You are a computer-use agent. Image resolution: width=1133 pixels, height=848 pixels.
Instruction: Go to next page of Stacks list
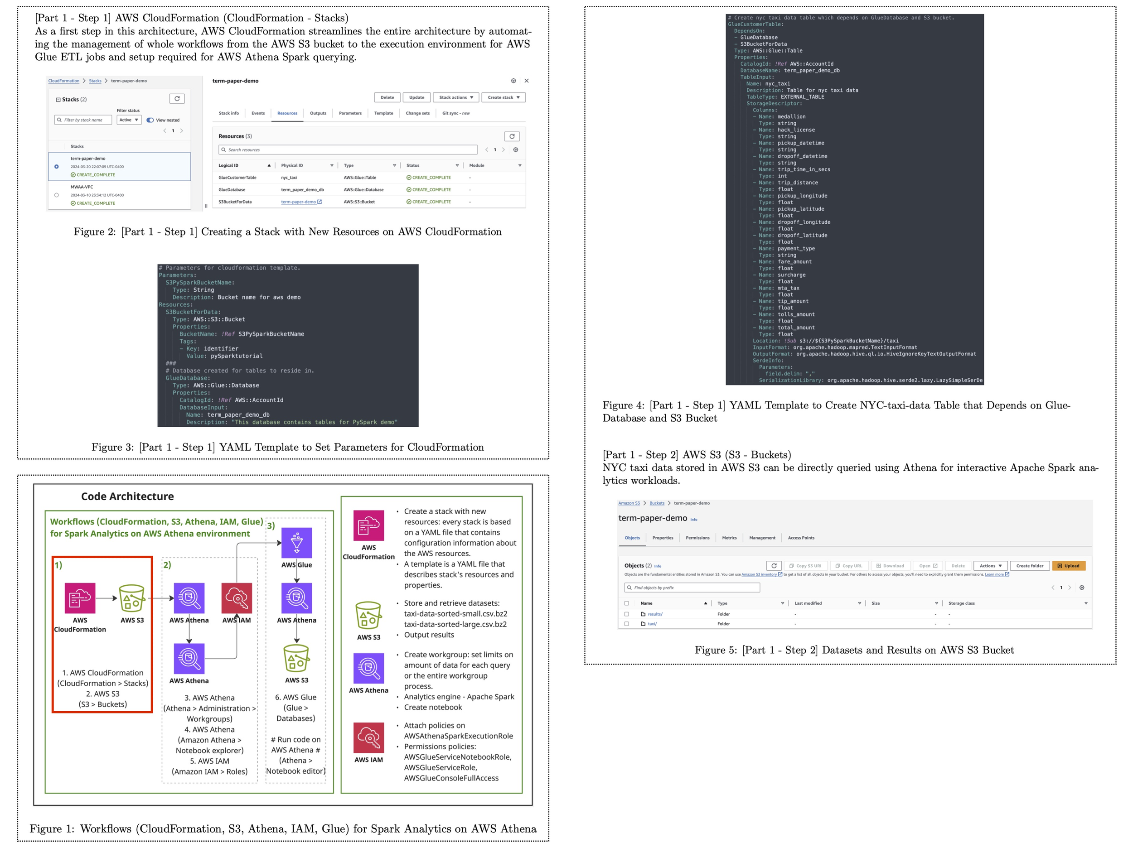pos(181,130)
